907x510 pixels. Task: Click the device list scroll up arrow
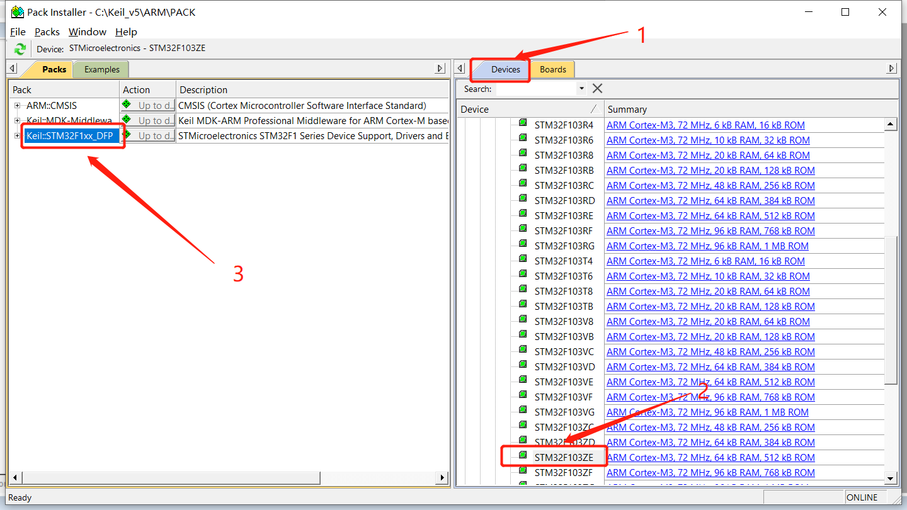(x=891, y=124)
